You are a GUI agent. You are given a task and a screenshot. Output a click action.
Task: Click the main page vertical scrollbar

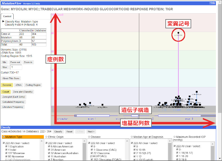(220, 56)
